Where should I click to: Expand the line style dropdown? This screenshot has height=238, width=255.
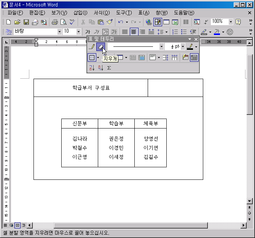(x=161, y=46)
